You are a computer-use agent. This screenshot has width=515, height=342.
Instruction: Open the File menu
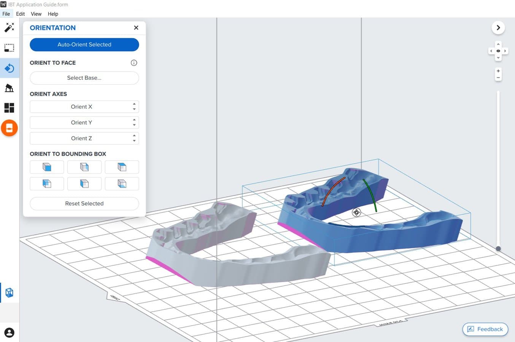[x=6, y=14]
